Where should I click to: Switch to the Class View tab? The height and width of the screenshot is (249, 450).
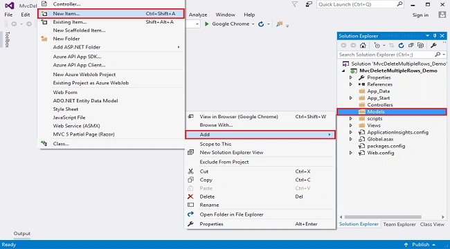click(x=432, y=225)
